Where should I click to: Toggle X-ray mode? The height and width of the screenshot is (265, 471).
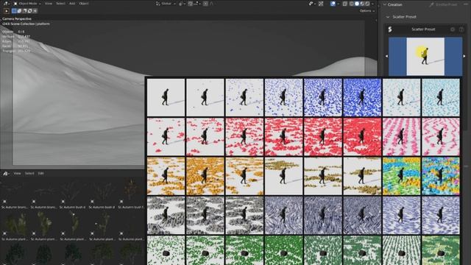click(345, 4)
